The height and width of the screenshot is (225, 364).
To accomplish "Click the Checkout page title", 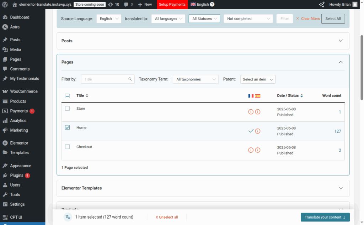I will click(x=84, y=147).
